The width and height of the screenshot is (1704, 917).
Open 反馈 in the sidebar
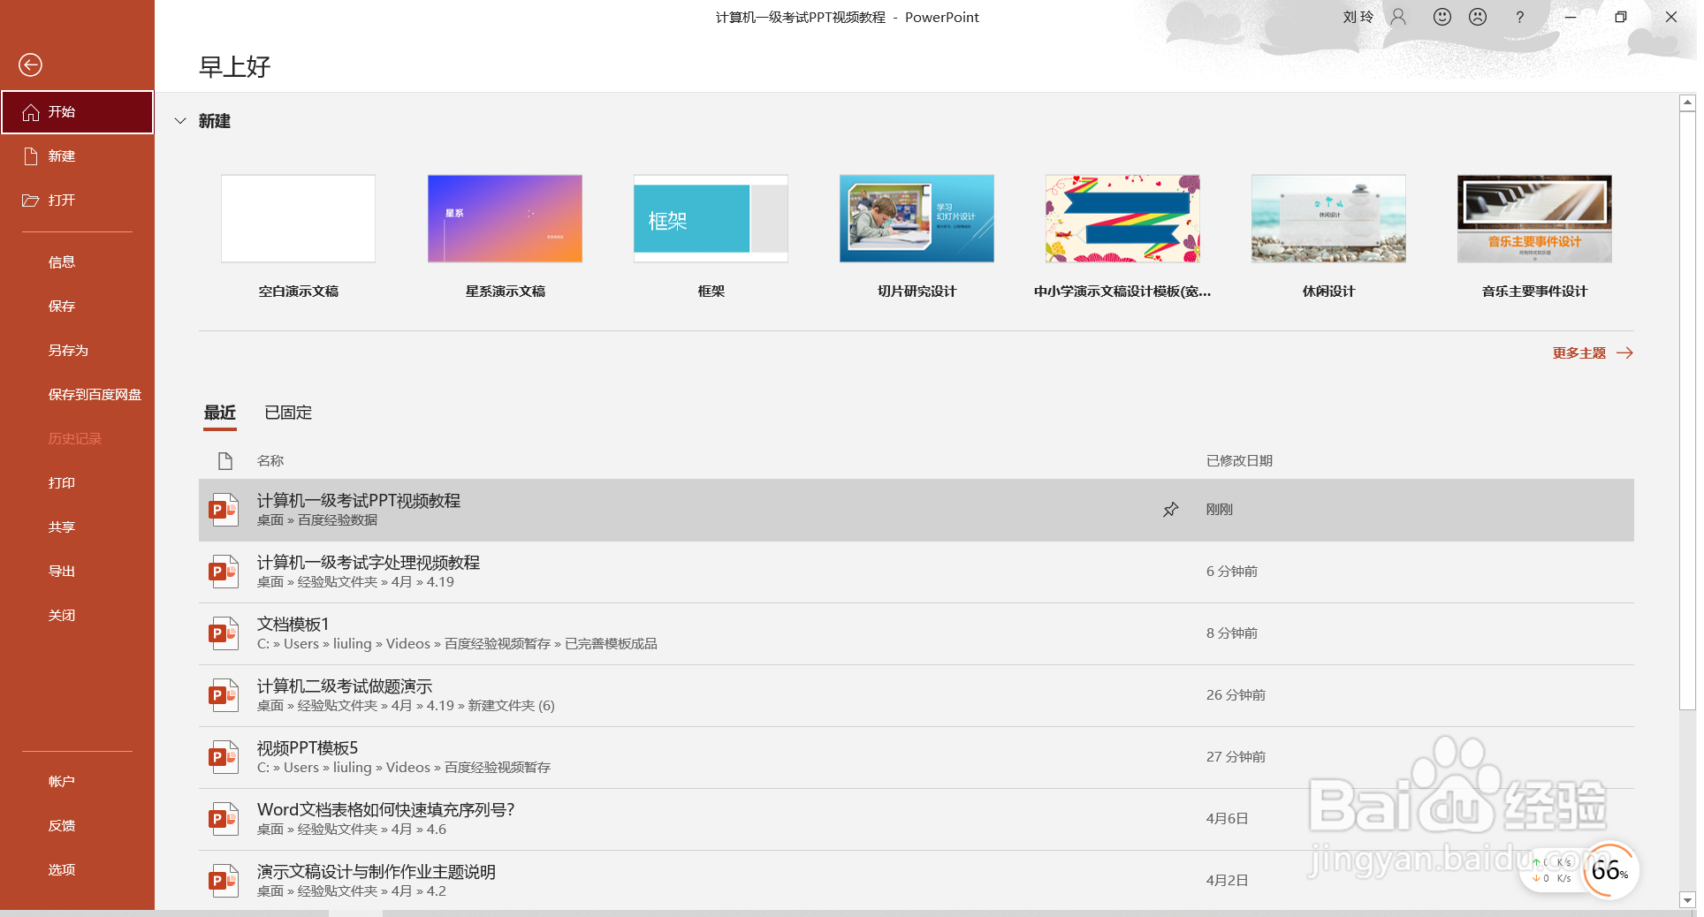click(77, 826)
